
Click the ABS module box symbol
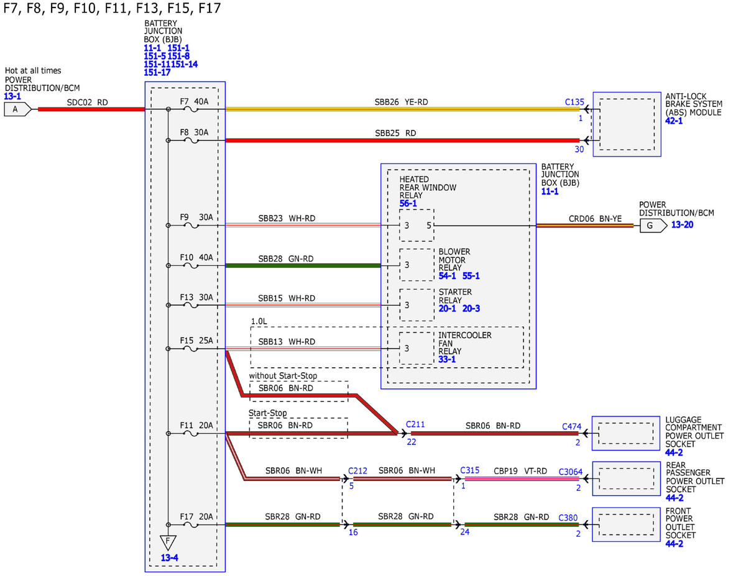coord(626,124)
